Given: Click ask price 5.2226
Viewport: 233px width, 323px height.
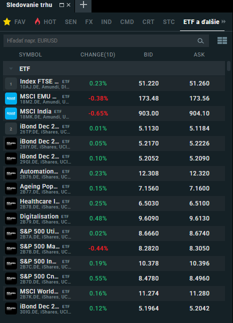Looking at the screenshot, I should (199, 143).
